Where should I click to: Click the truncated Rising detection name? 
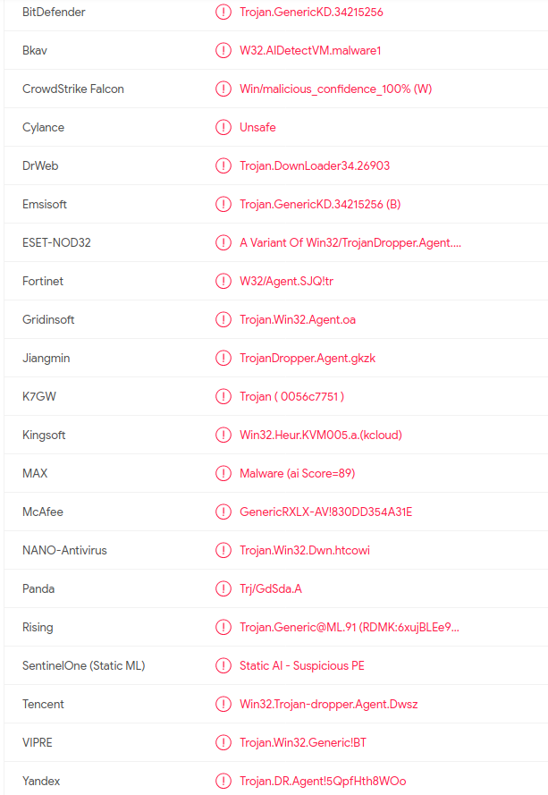point(350,628)
